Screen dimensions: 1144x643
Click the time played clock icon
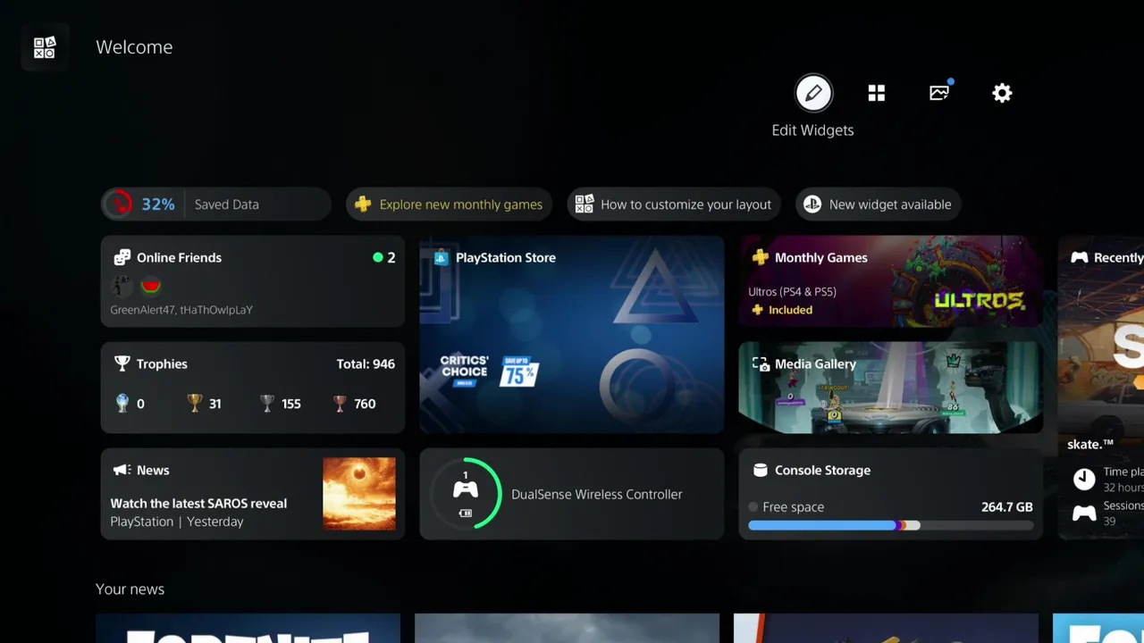click(1084, 479)
